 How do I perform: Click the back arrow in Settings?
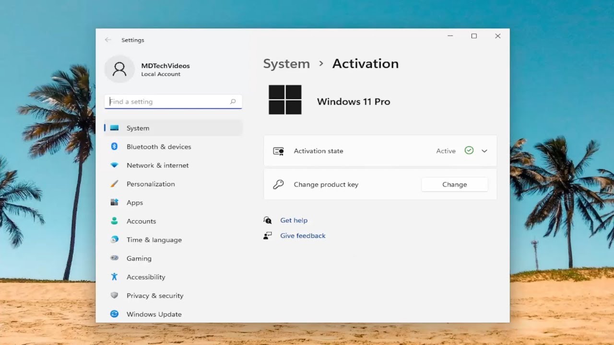[x=108, y=40]
